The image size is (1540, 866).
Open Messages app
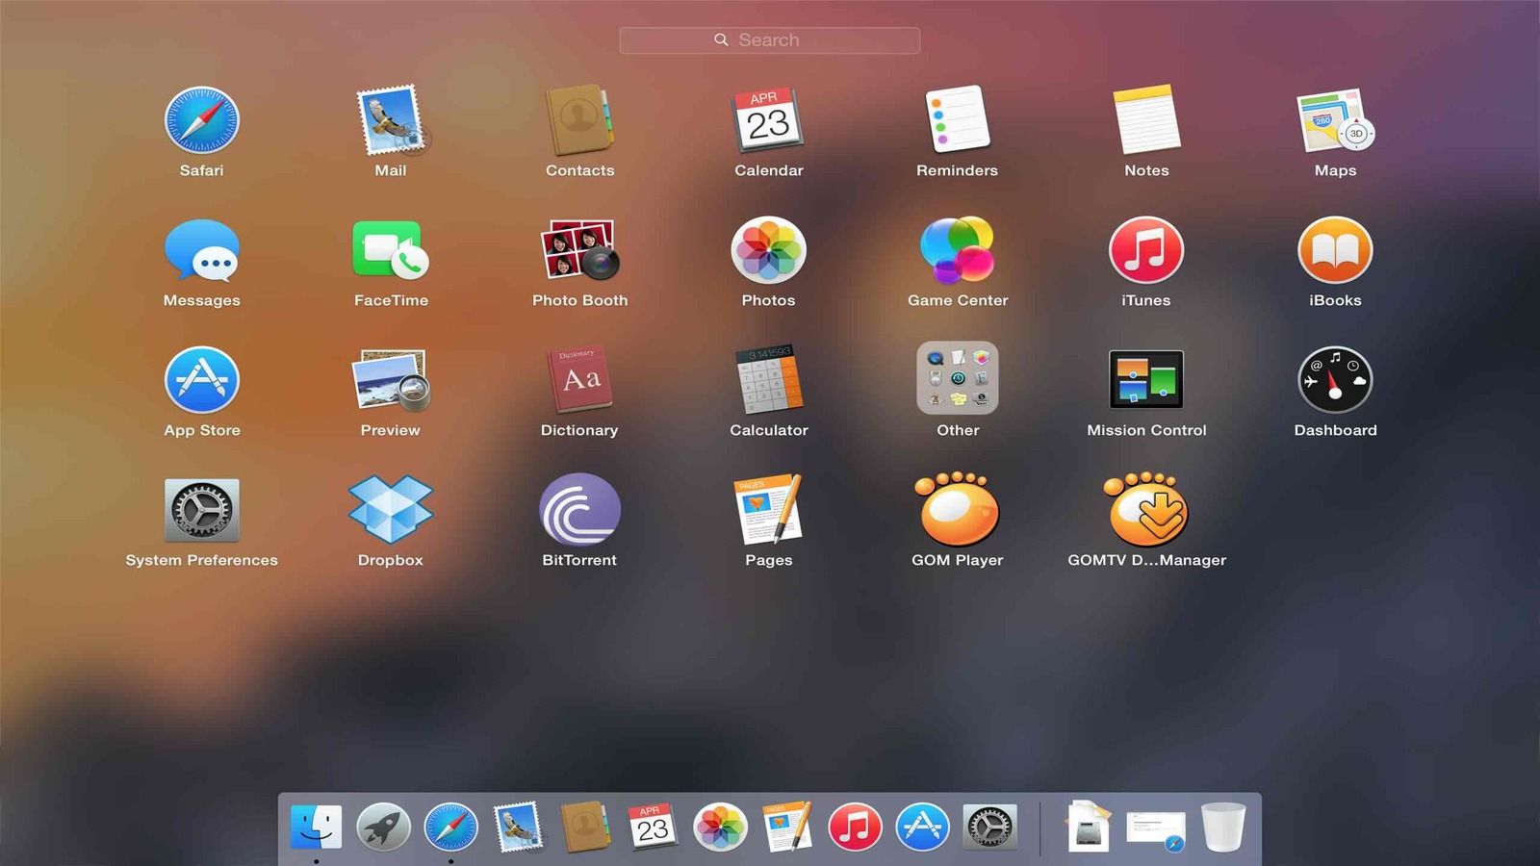(201, 250)
